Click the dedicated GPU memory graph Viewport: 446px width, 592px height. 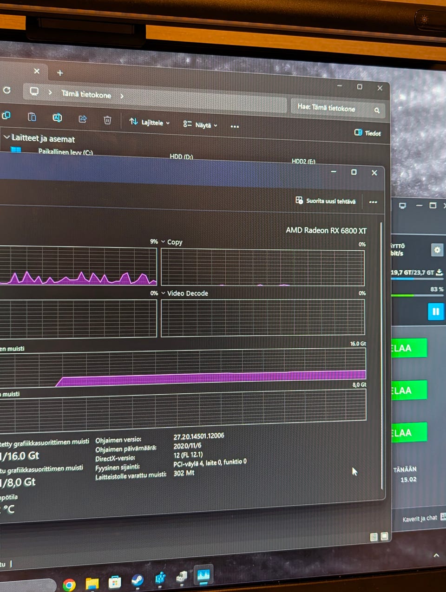point(183,367)
